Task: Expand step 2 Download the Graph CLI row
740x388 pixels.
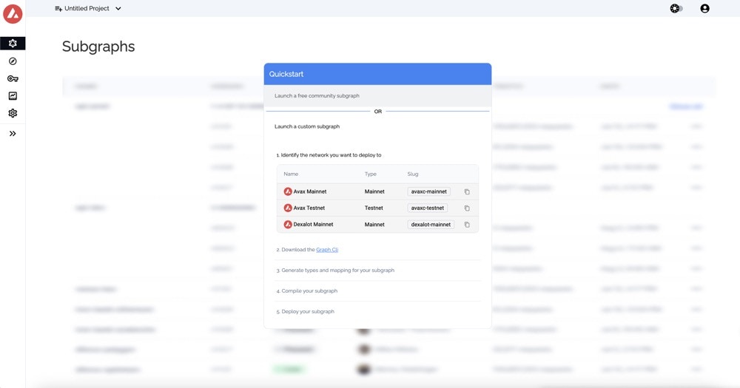Action: click(377, 250)
